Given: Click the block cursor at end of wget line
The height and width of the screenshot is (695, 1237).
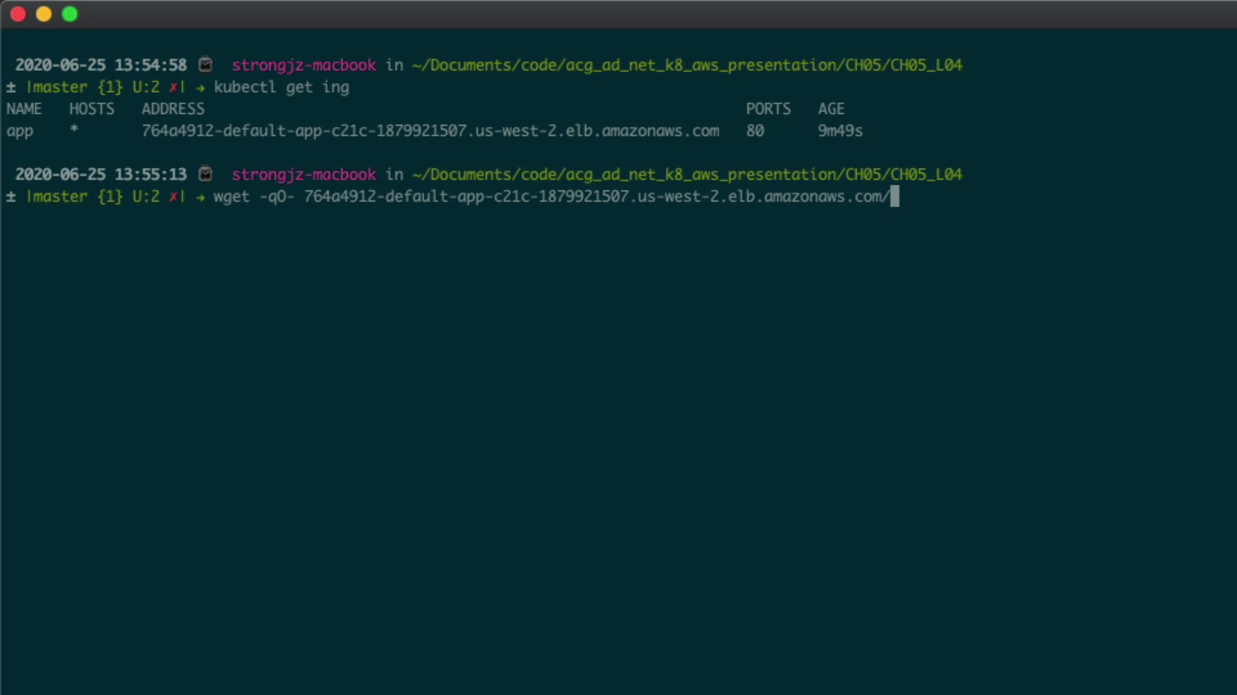Looking at the screenshot, I should coord(894,197).
